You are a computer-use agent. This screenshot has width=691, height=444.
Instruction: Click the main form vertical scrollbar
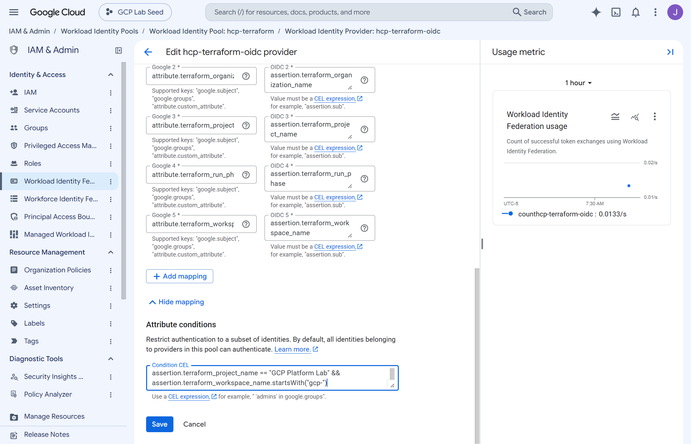click(476, 355)
